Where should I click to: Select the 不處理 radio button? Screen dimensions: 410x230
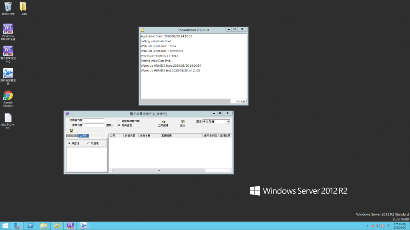88,143
